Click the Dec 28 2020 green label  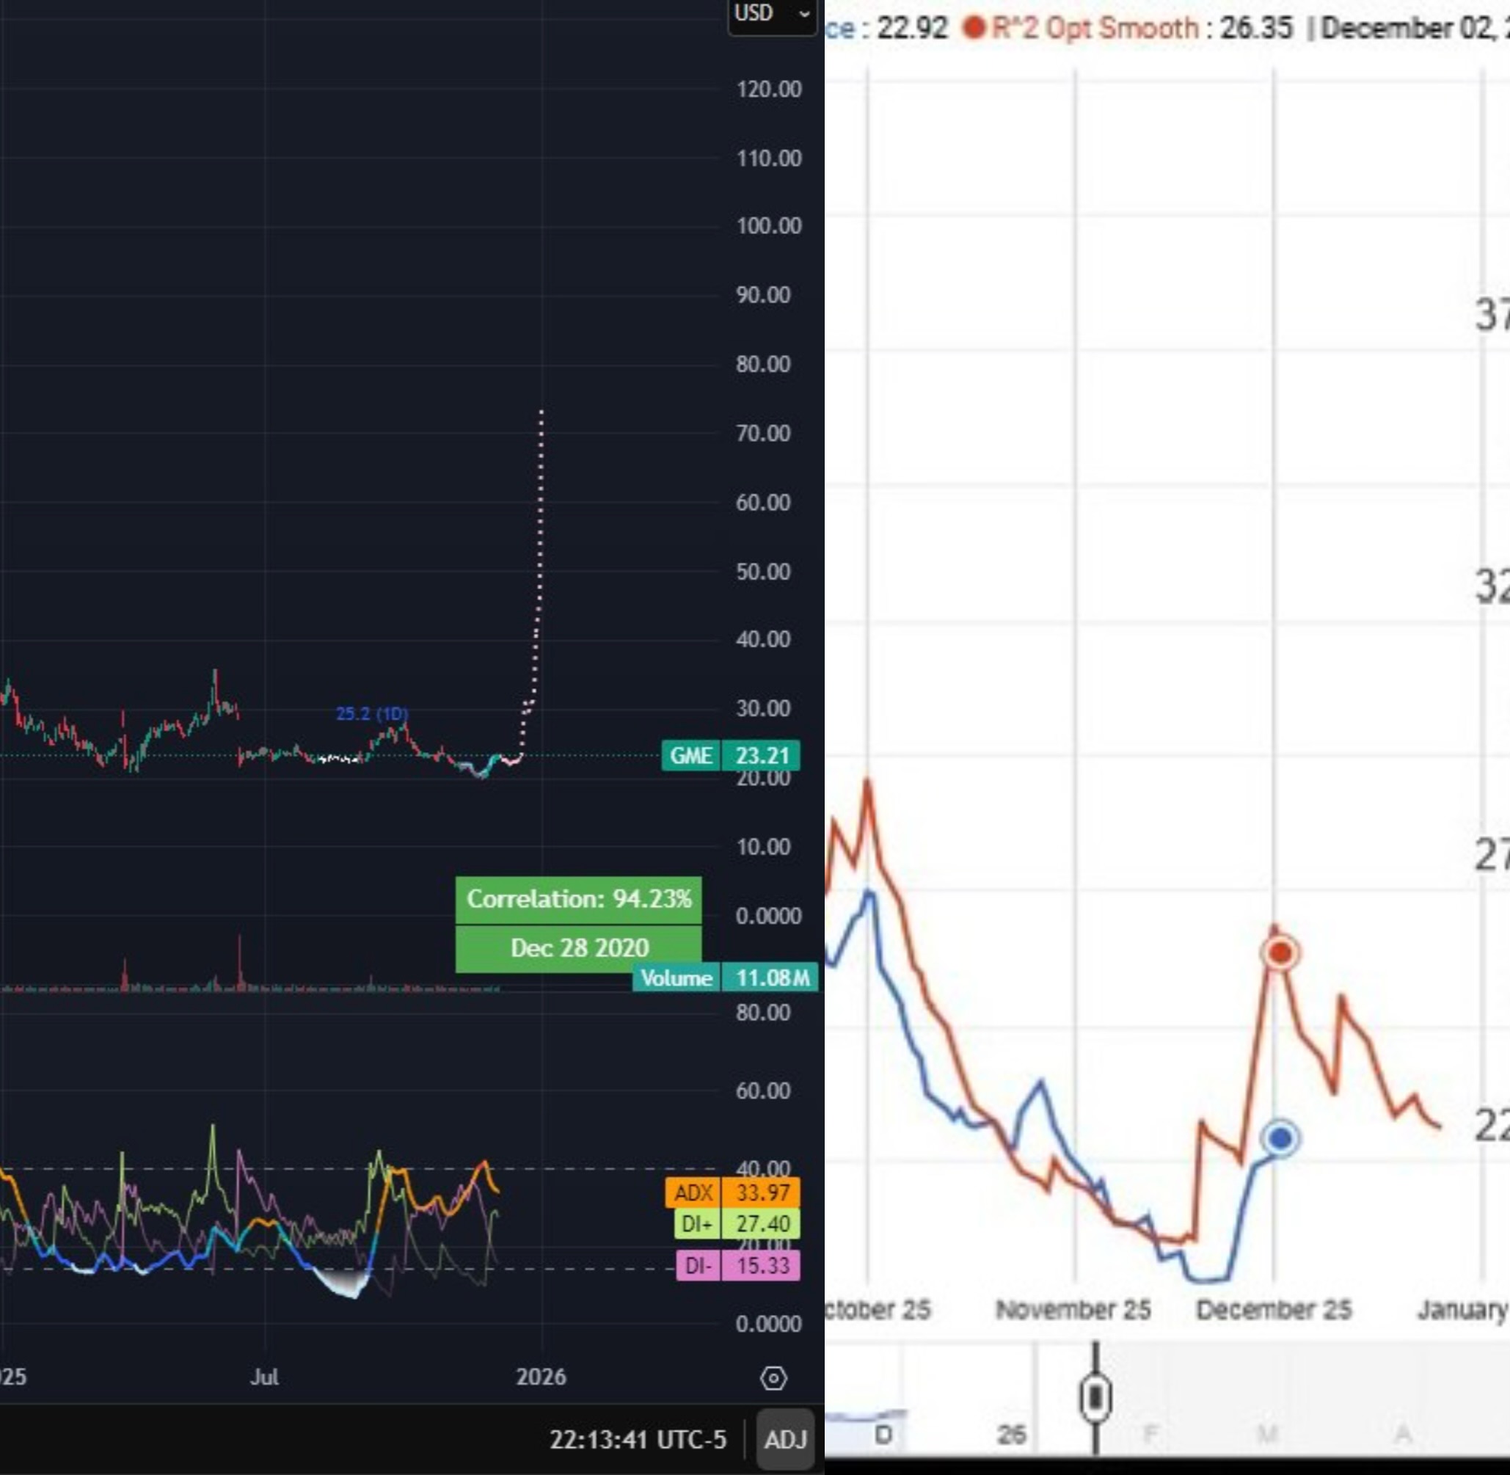point(579,947)
